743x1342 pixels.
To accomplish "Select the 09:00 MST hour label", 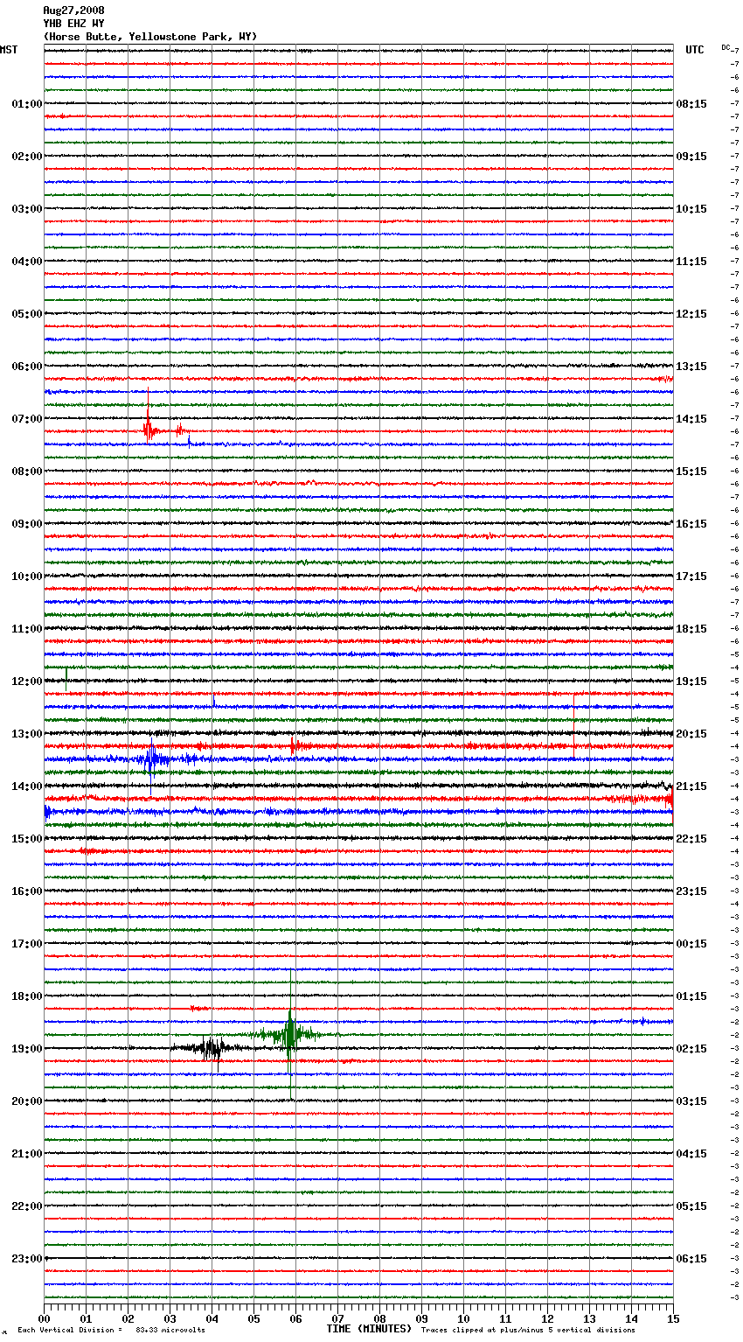I will [x=27, y=524].
